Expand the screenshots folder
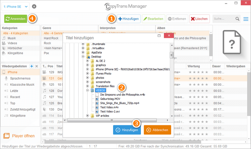 (87, 82)
